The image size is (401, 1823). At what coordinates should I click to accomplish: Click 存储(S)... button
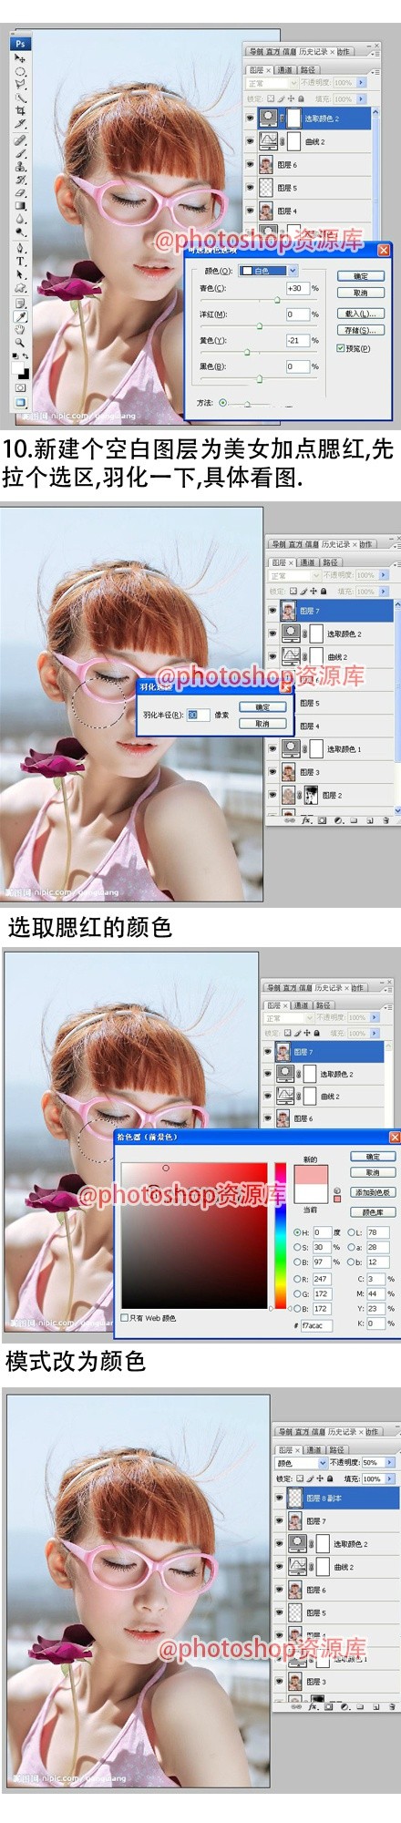coord(360,330)
